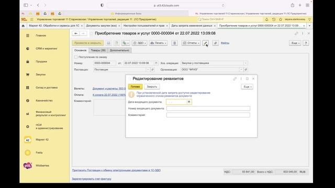This screenshot has width=335, height=188.
Task: Click the help question mark button
Action: point(306,43)
